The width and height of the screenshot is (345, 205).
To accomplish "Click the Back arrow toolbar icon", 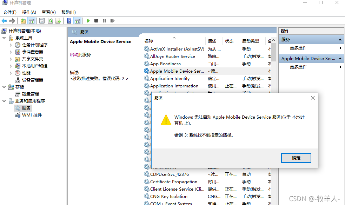I will click(4, 21).
